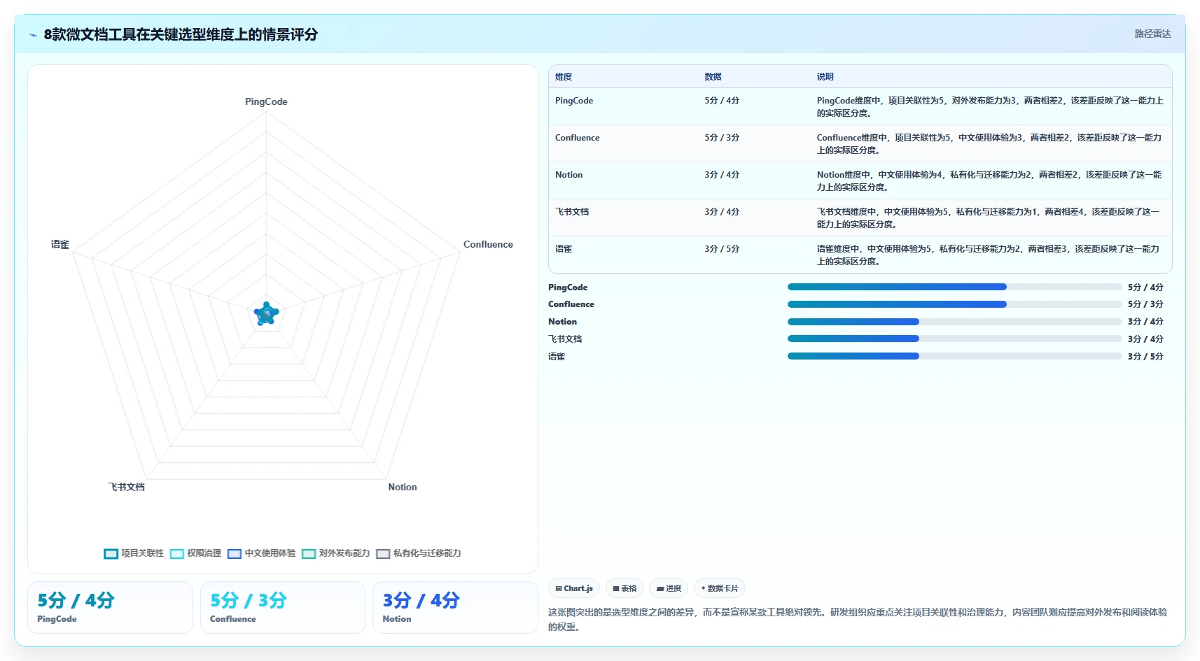Click the 对外发布能力 legend label
This screenshot has width=1200, height=661.
[x=344, y=553]
